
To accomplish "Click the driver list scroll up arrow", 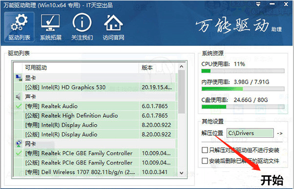I will 181,66.
